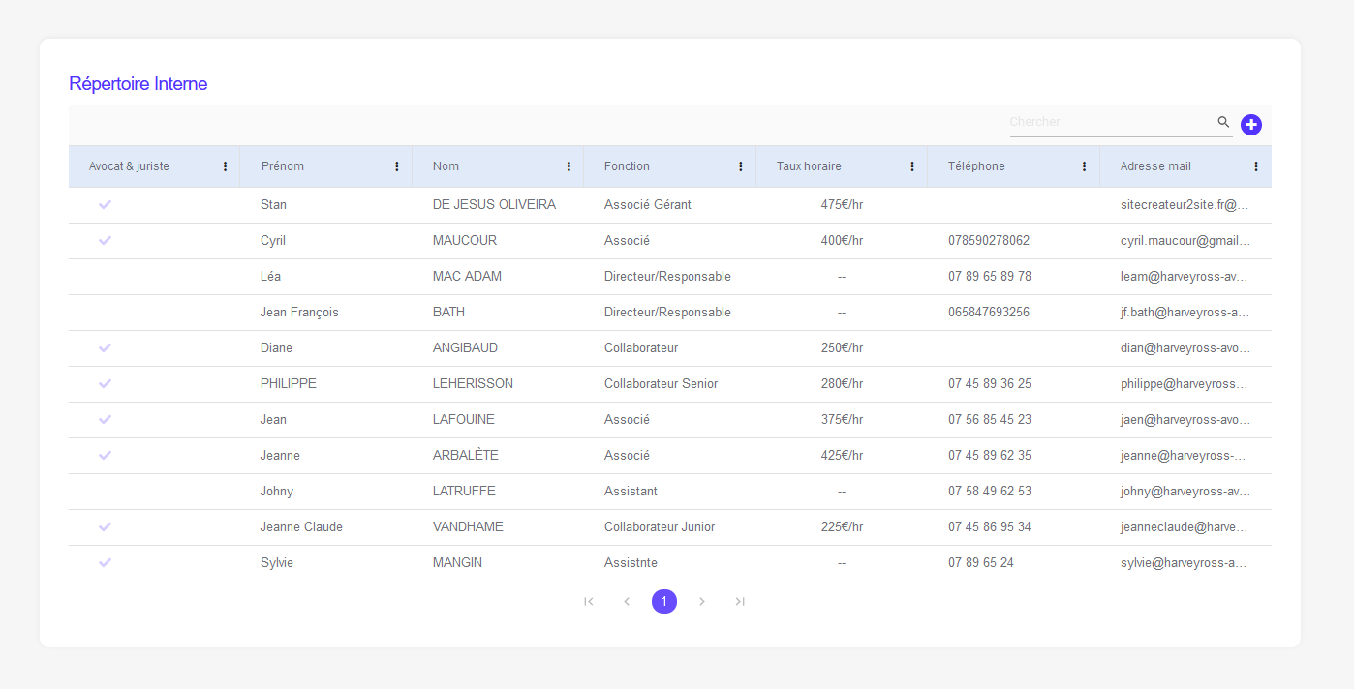This screenshot has width=1354, height=689.
Task: Click phone number 065847693256
Action: point(989,313)
